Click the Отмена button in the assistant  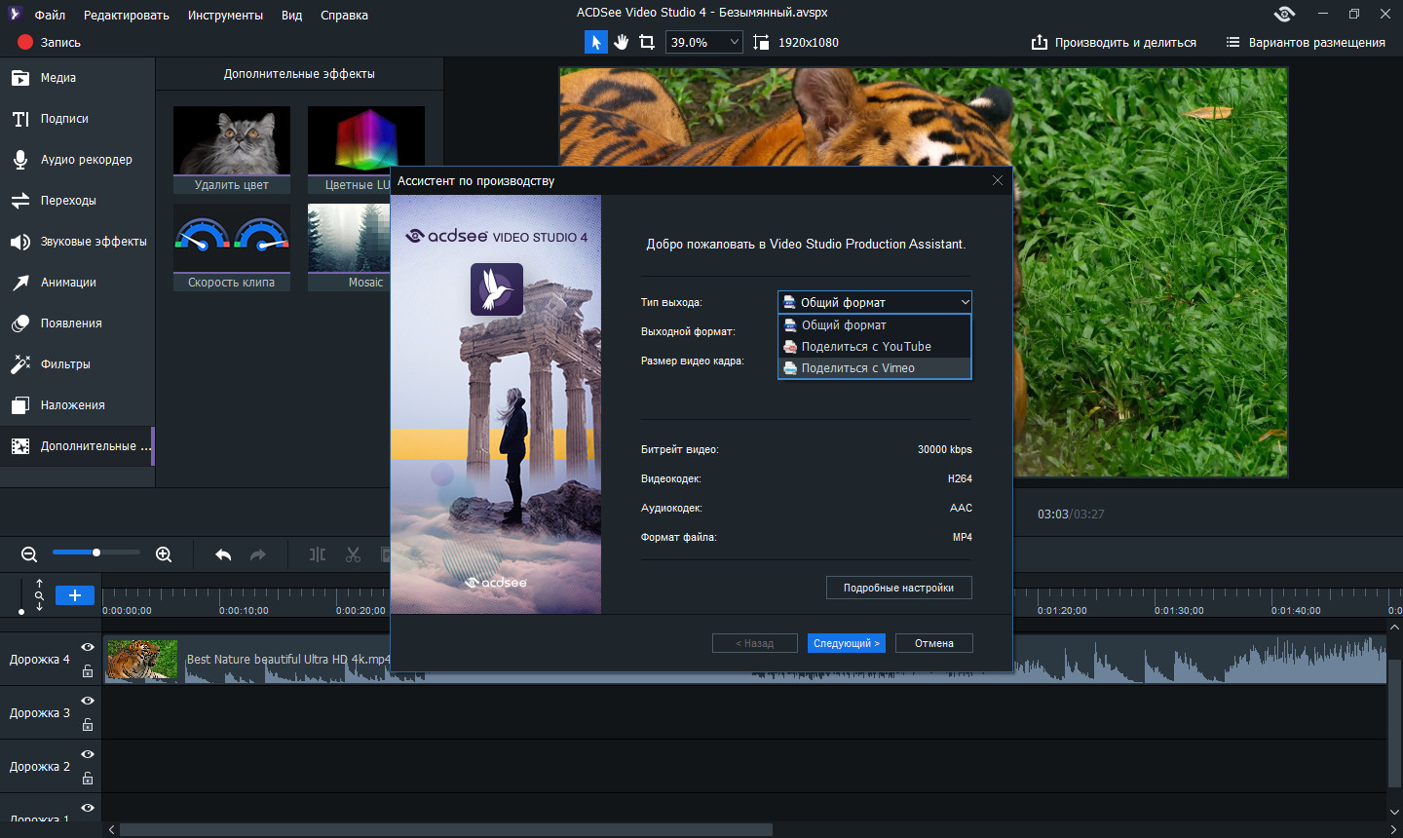pos(934,643)
